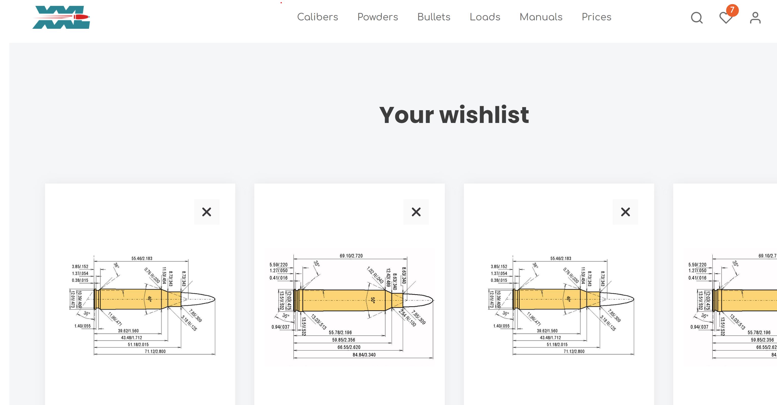Open the Powders menu
The width and height of the screenshot is (777, 405).
[378, 17]
